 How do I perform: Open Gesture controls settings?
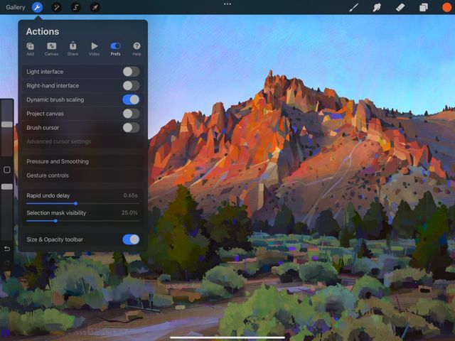(82, 175)
